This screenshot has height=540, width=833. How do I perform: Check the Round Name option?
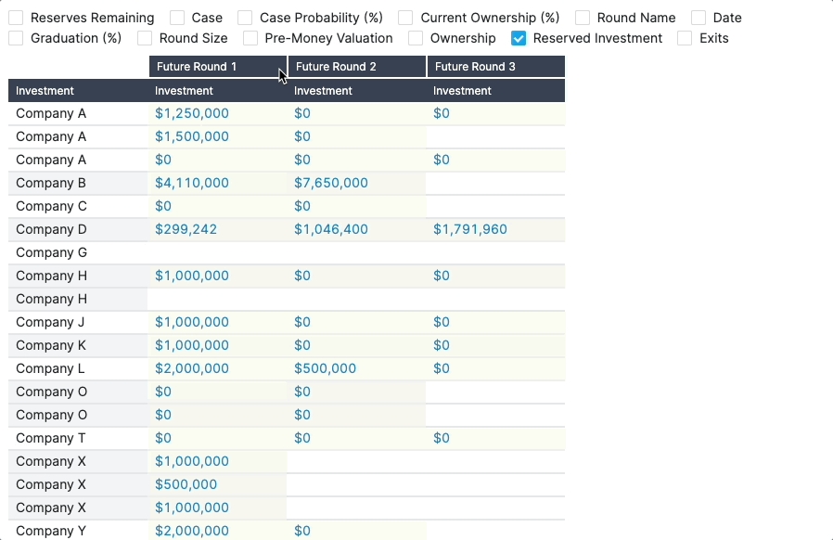(583, 18)
